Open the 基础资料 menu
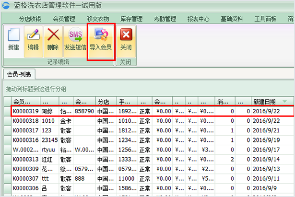Viewport: 295px width, 197px height. point(232,19)
